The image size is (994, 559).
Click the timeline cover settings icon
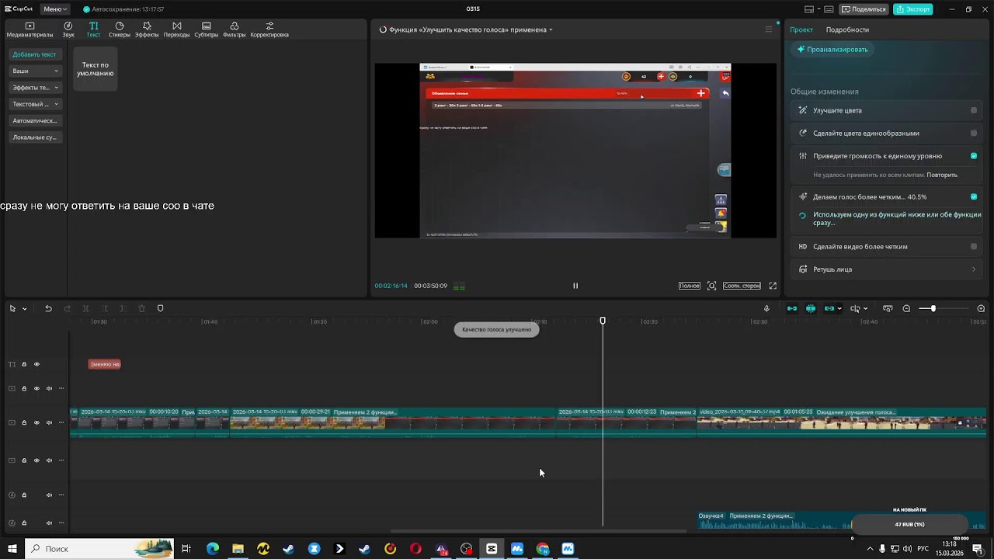[888, 308]
